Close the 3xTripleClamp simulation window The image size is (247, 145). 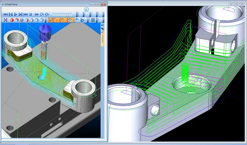pyautogui.click(x=103, y=4)
